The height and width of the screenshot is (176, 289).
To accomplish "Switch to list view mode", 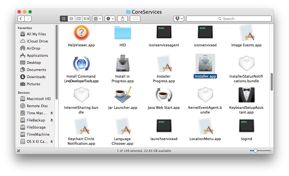I will point(71,19).
